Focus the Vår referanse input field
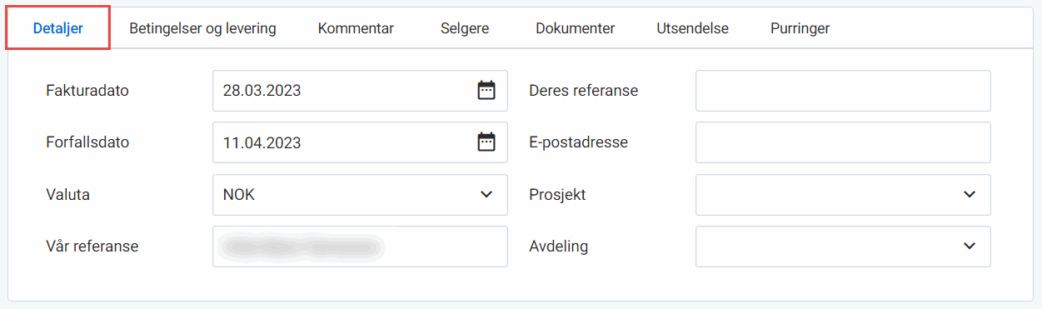This screenshot has height=309, width=1042. [x=360, y=246]
